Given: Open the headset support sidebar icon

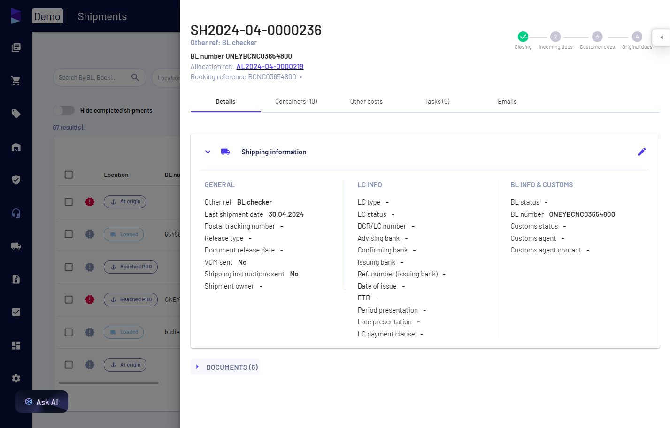Looking at the screenshot, I should (x=16, y=213).
